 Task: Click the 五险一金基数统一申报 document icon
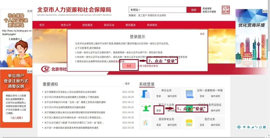click(189, 94)
